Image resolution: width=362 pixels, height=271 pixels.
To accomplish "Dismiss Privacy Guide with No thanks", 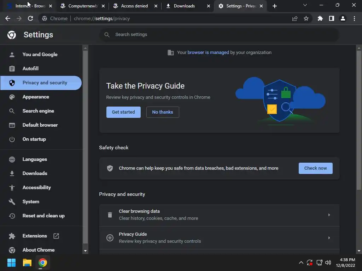I will click(x=163, y=112).
